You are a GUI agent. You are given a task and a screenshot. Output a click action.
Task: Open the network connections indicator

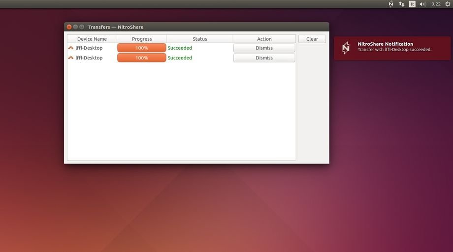click(x=402, y=4)
